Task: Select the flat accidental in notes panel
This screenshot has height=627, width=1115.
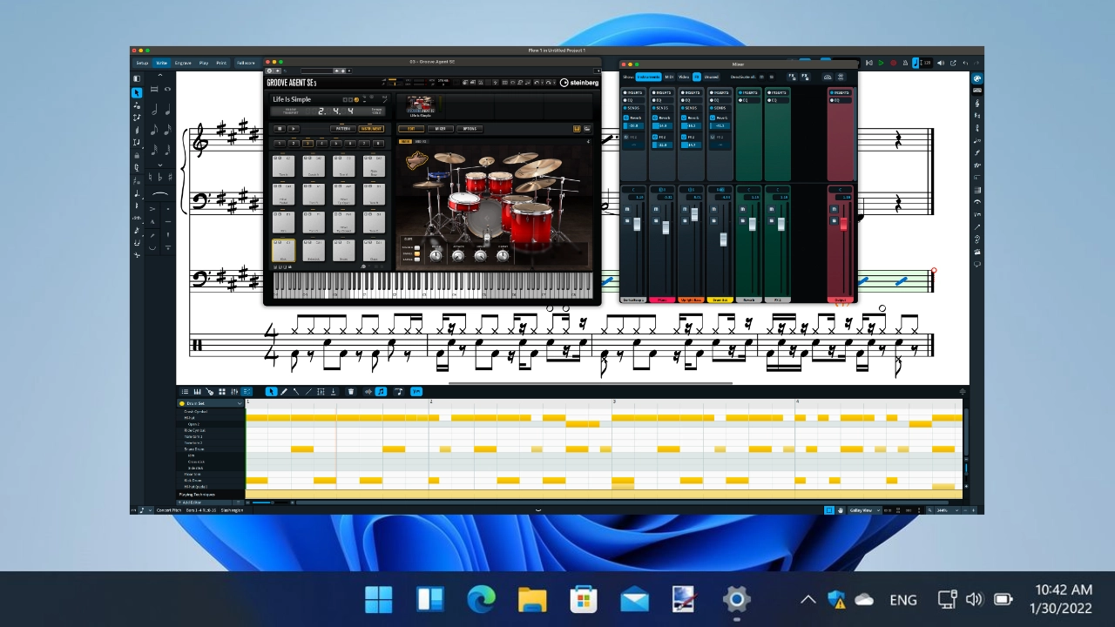Action: click(160, 177)
